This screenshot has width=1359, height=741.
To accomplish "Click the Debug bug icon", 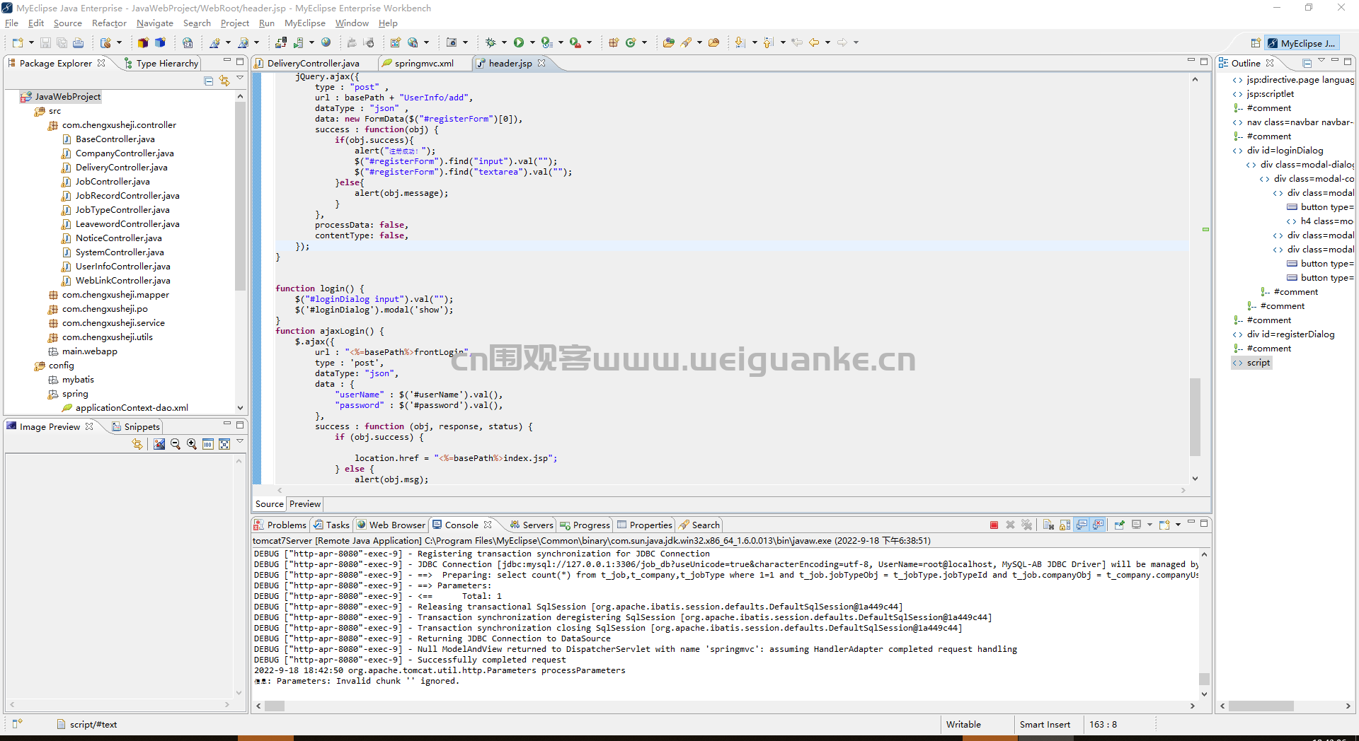I will click(490, 42).
